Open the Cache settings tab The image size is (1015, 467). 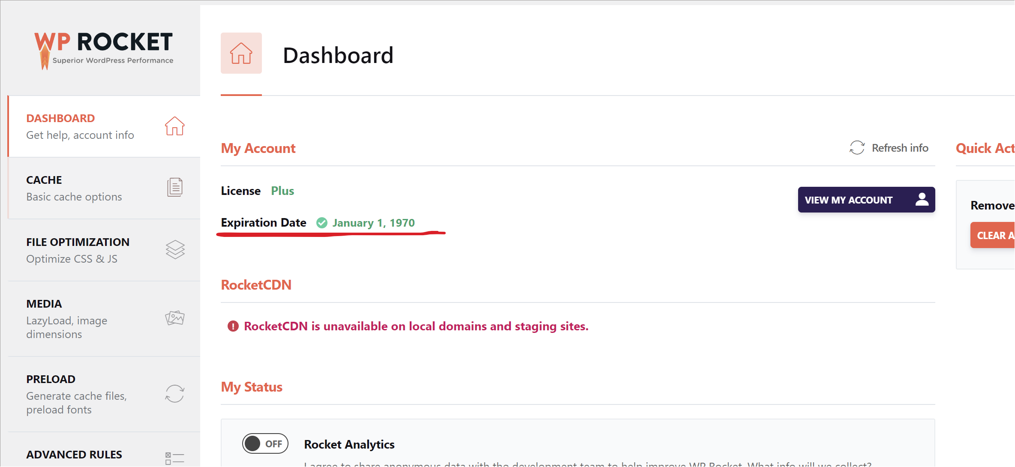pos(104,188)
